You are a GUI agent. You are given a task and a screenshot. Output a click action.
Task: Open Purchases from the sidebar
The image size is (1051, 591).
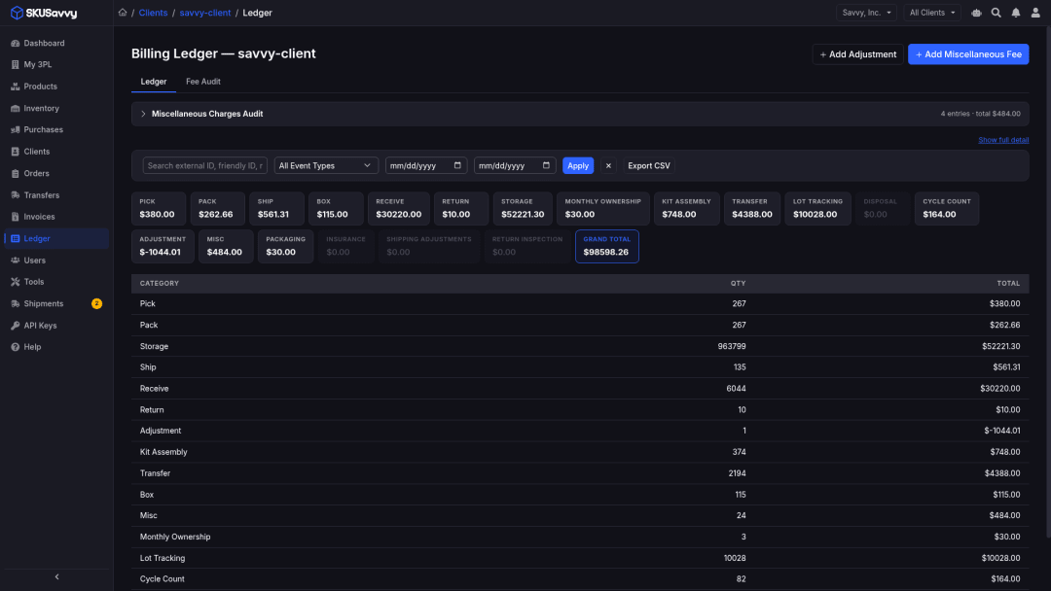click(56, 130)
